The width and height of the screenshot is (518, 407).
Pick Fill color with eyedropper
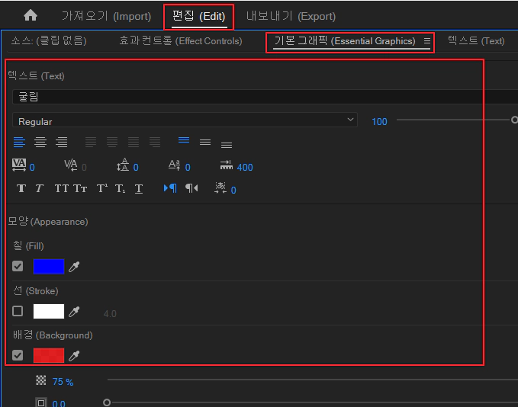(x=74, y=267)
